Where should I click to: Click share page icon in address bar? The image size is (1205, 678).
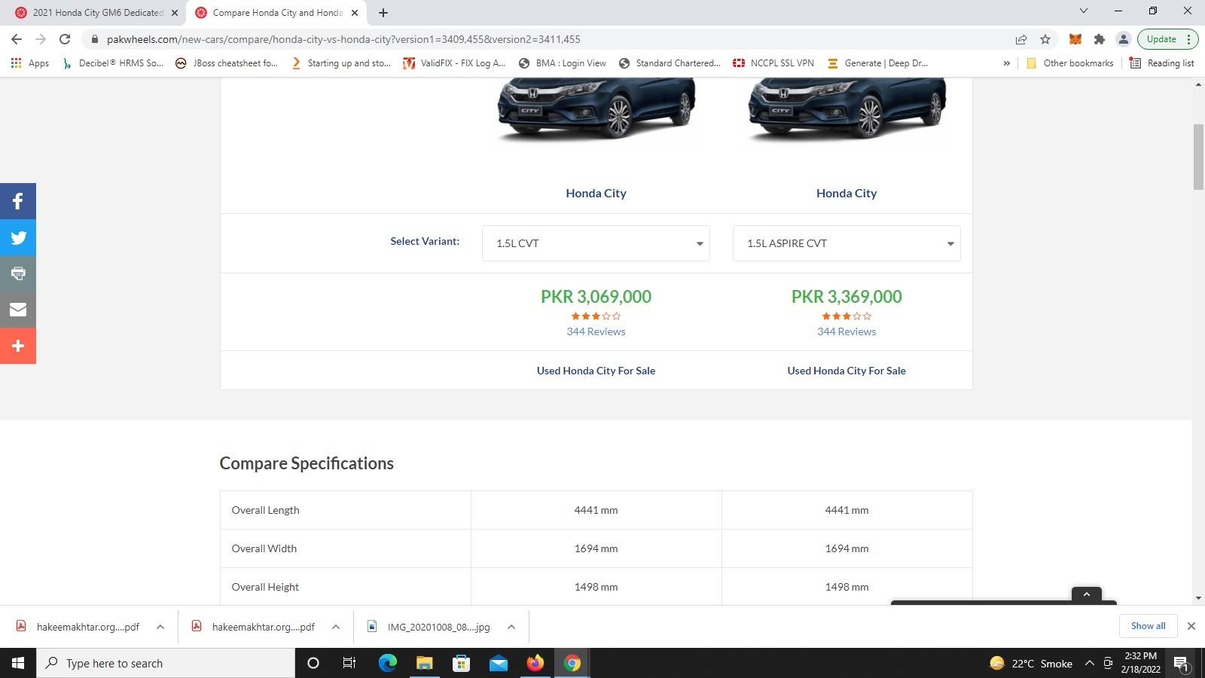pyautogui.click(x=1021, y=39)
